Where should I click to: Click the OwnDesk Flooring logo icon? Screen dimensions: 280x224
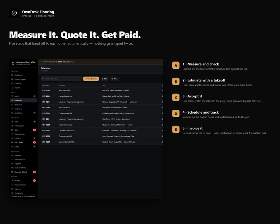click(14, 13)
